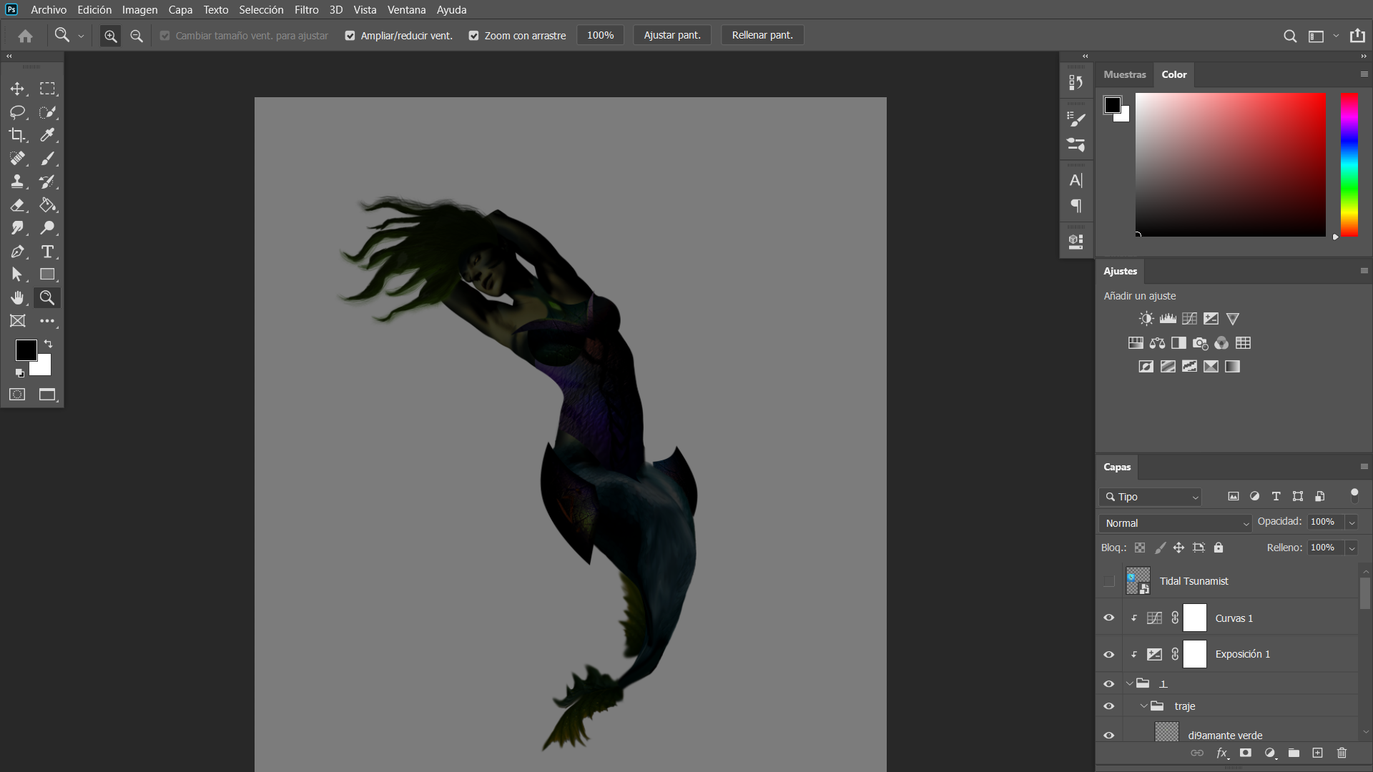Open the blend mode Normal dropdown
The image size is (1373, 772).
pyautogui.click(x=1175, y=523)
